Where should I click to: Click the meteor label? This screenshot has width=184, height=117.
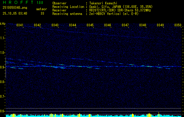point(42,9)
